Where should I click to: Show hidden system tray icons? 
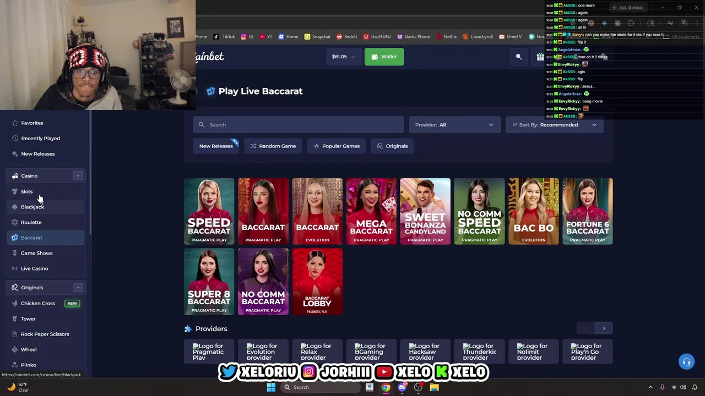[650, 387]
